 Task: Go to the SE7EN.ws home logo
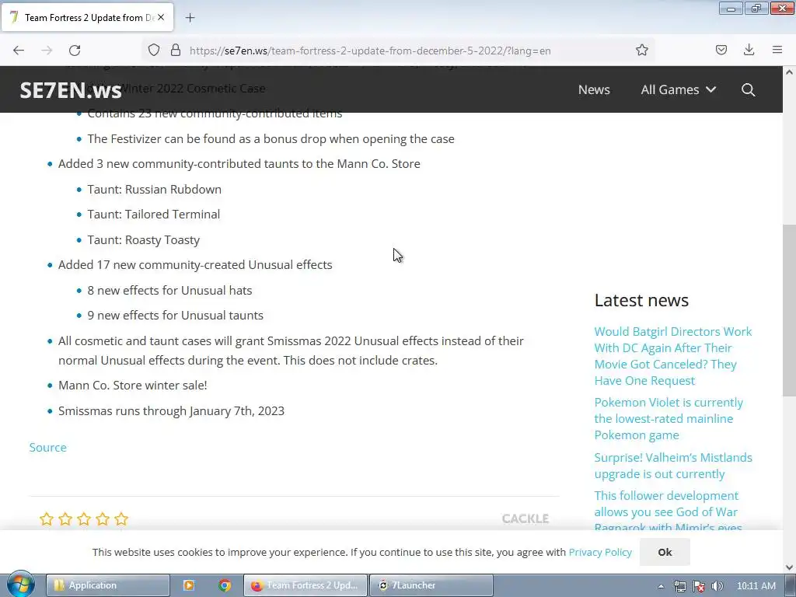coord(71,90)
